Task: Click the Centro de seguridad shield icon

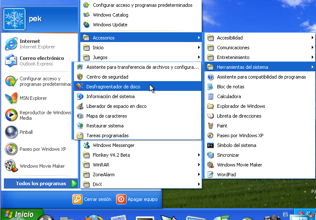Action: (80, 77)
